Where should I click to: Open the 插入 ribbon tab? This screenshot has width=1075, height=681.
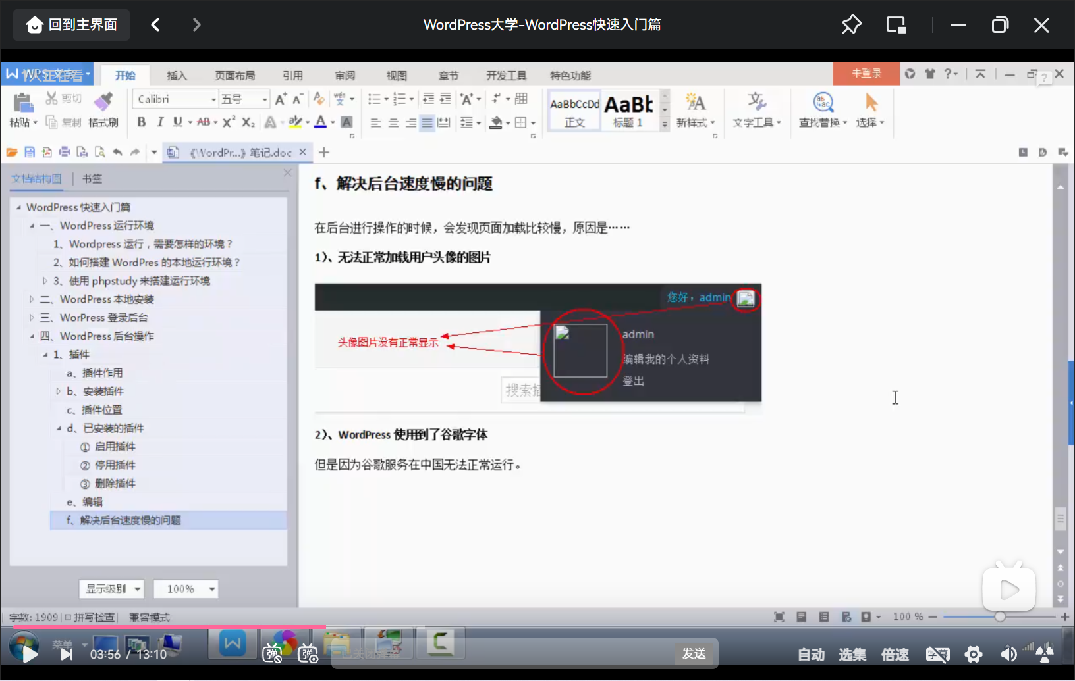pyautogui.click(x=177, y=76)
